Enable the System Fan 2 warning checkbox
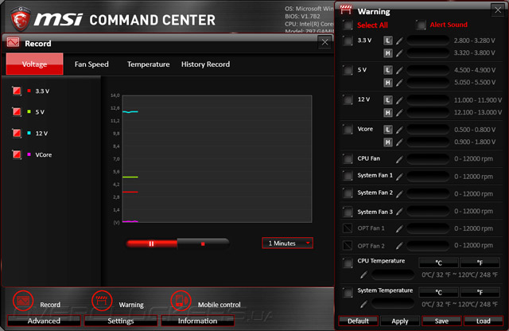This screenshot has height=331, width=509. click(x=348, y=193)
